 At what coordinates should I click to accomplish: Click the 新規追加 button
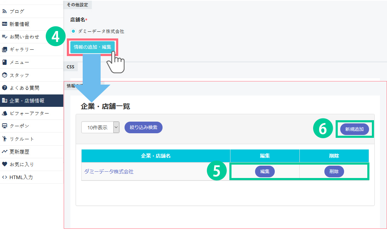[x=354, y=129]
